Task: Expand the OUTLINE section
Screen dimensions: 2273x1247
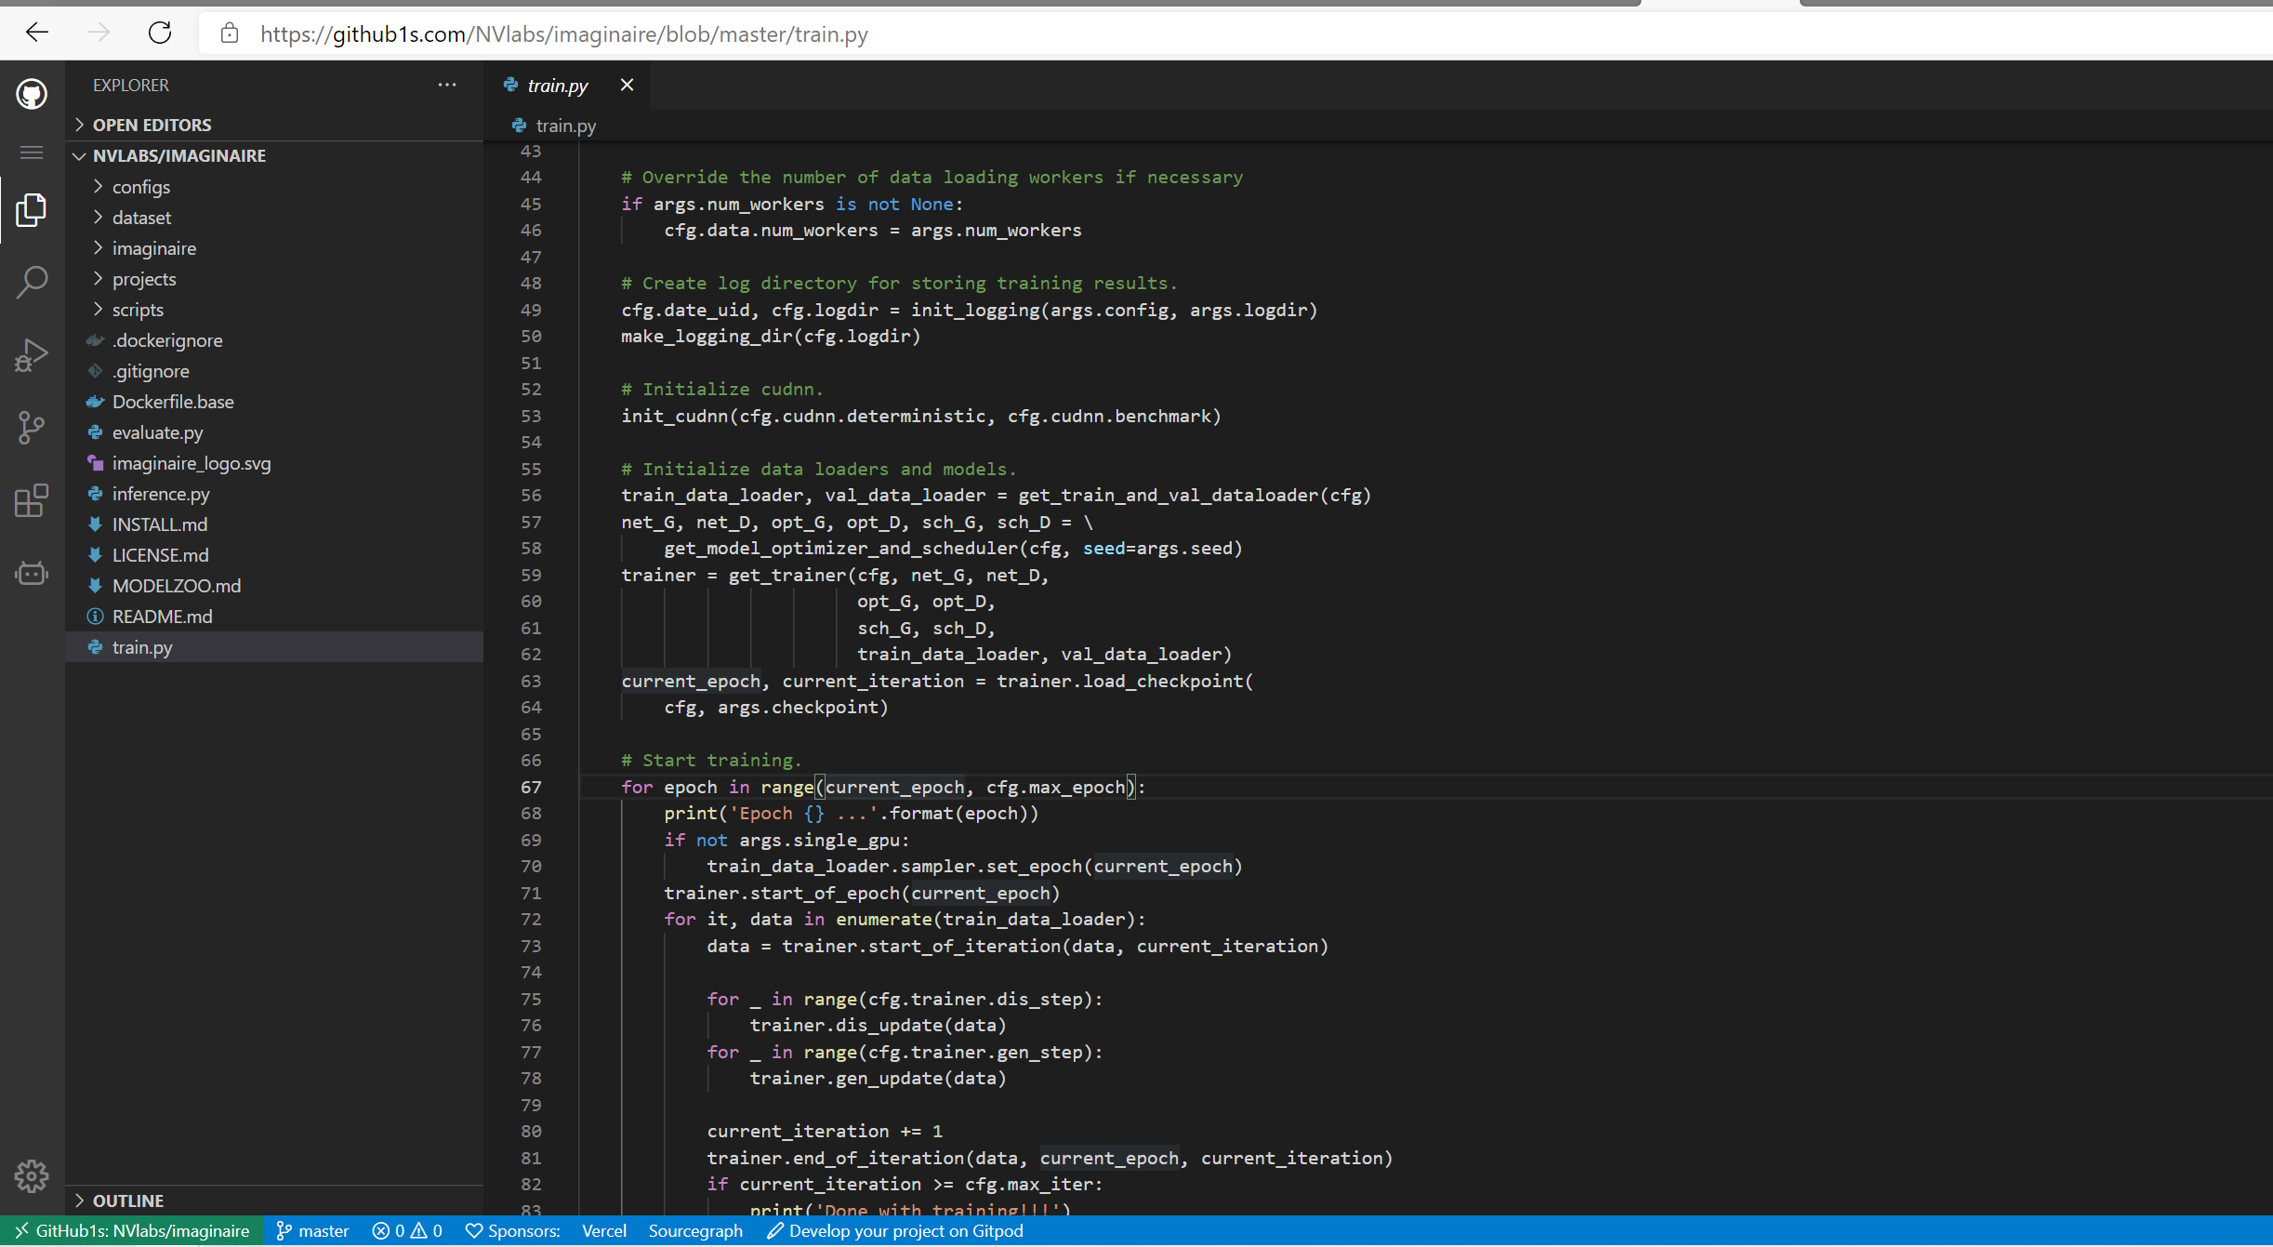Action: pyautogui.click(x=127, y=1201)
